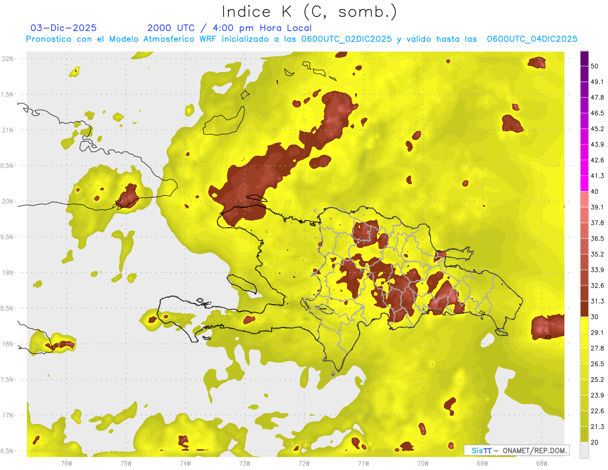Screen dimensions: 608x470
Task: Click the "42.6" color bar value
Action: (597, 160)
